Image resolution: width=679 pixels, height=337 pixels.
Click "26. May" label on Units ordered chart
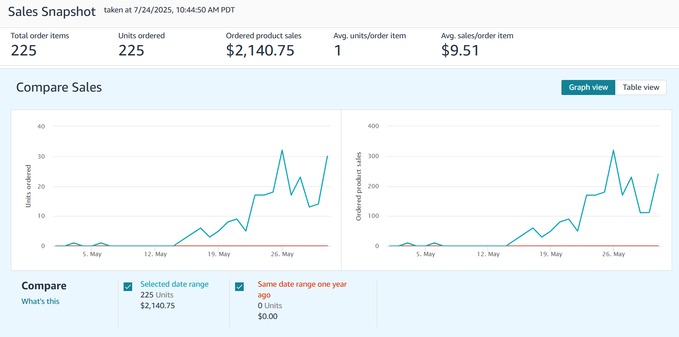(282, 254)
